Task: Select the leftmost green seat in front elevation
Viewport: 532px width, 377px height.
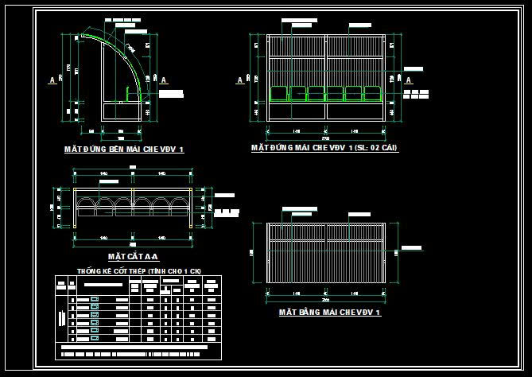Action: [x=279, y=94]
